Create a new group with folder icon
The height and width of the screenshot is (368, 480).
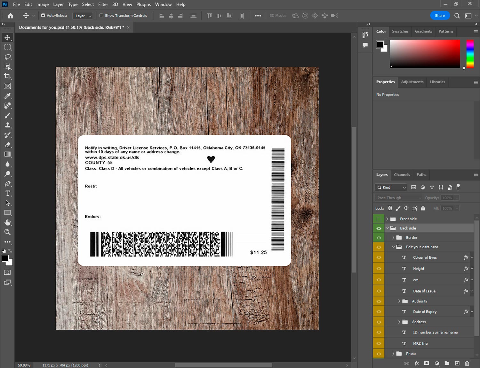point(447,364)
